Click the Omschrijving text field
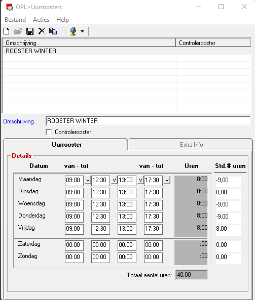 (x=148, y=121)
